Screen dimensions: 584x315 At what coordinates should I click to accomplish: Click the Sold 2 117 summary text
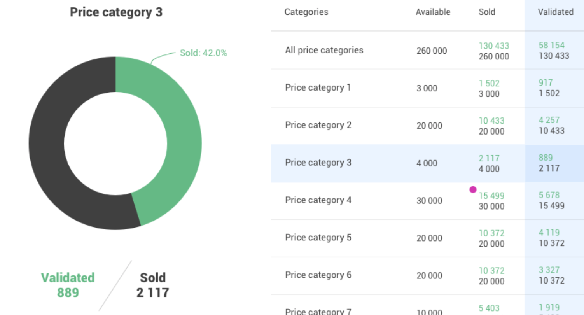click(152, 285)
